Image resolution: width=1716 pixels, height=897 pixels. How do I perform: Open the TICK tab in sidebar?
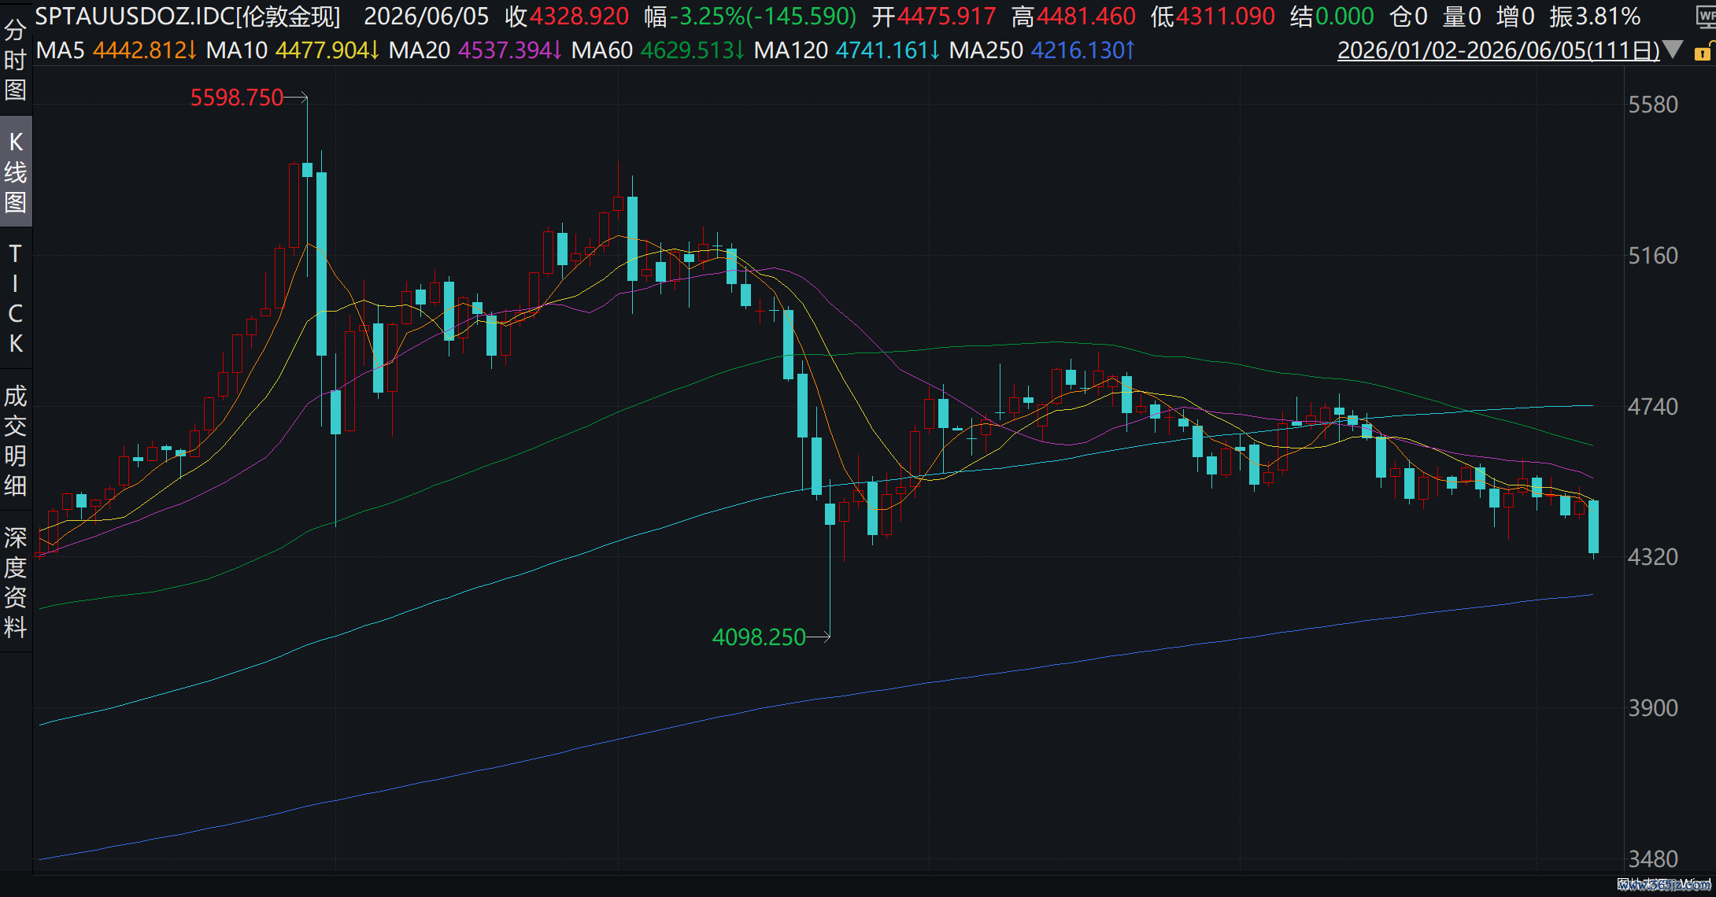pos(16,298)
